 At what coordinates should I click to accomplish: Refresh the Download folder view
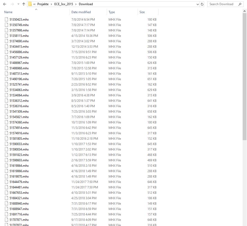(x=202, y=4)
